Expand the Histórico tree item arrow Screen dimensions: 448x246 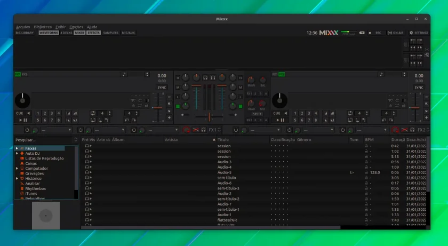[x=17, y=179]
